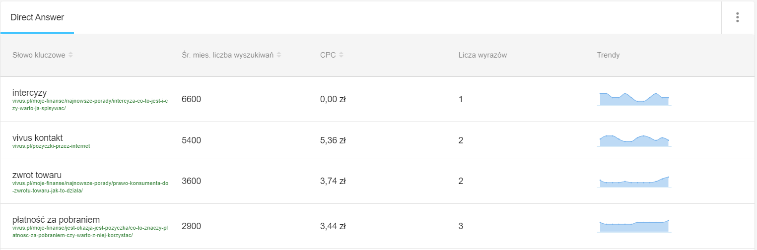Click the zwrot towaru keyword
The height and width of the screenshot is (250, 757).
point(37,175)
